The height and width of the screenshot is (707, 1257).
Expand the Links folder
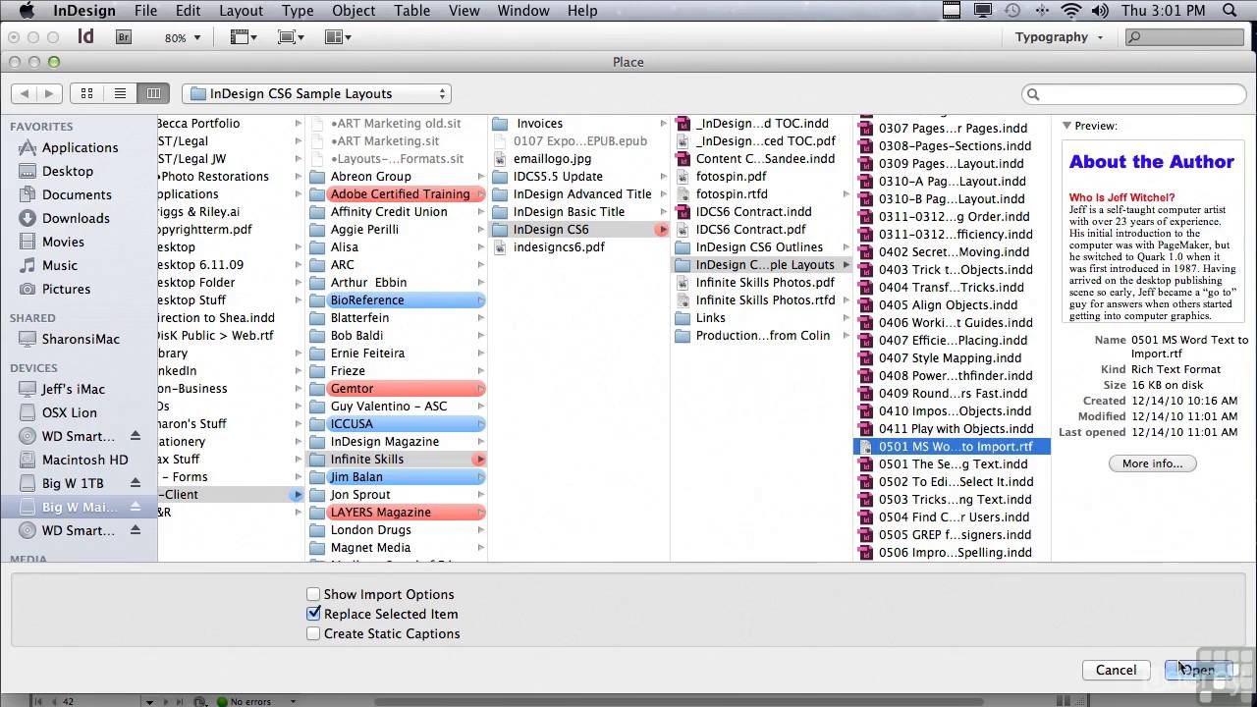click(847, 317)
